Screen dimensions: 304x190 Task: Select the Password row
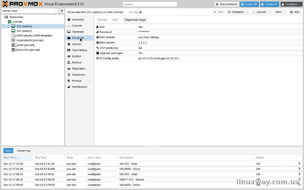coord(198,32)
